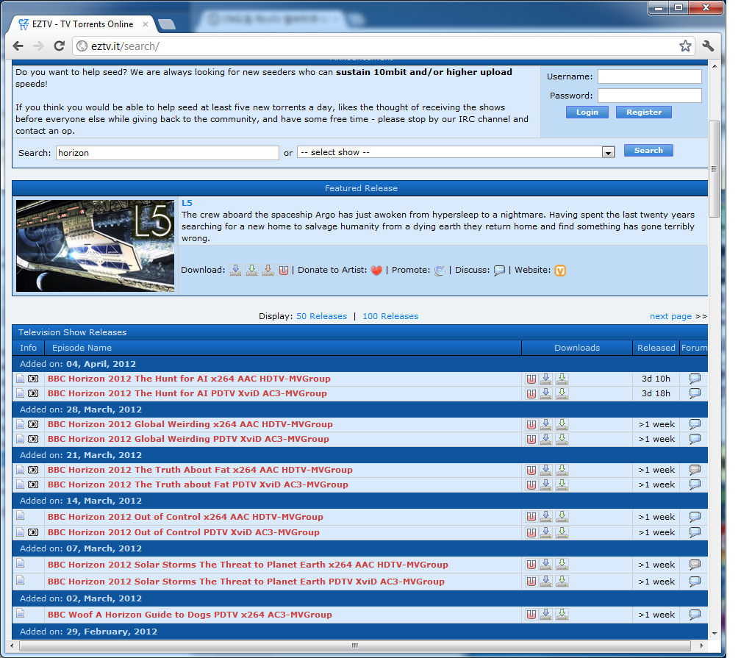Click magnet icon for Out of Control x264
Viewport: 741px width, 658px height.
(x=531, y=517)
